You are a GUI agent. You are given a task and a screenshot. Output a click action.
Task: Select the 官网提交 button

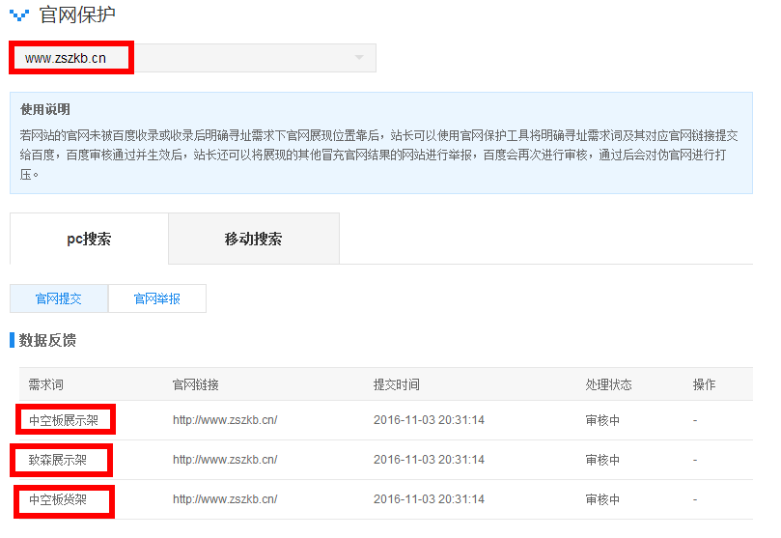pos(59,298)
